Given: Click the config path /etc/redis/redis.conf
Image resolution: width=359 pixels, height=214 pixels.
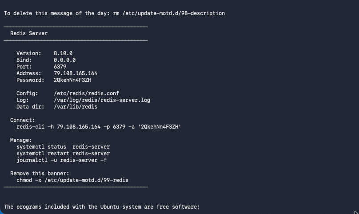Looking at the screenshot, I should (87, 93).
